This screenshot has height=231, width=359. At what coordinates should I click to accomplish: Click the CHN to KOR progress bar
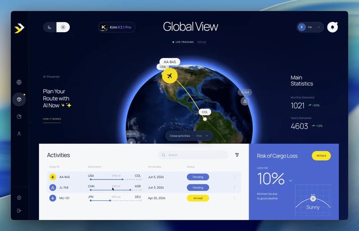click(116, 190)
